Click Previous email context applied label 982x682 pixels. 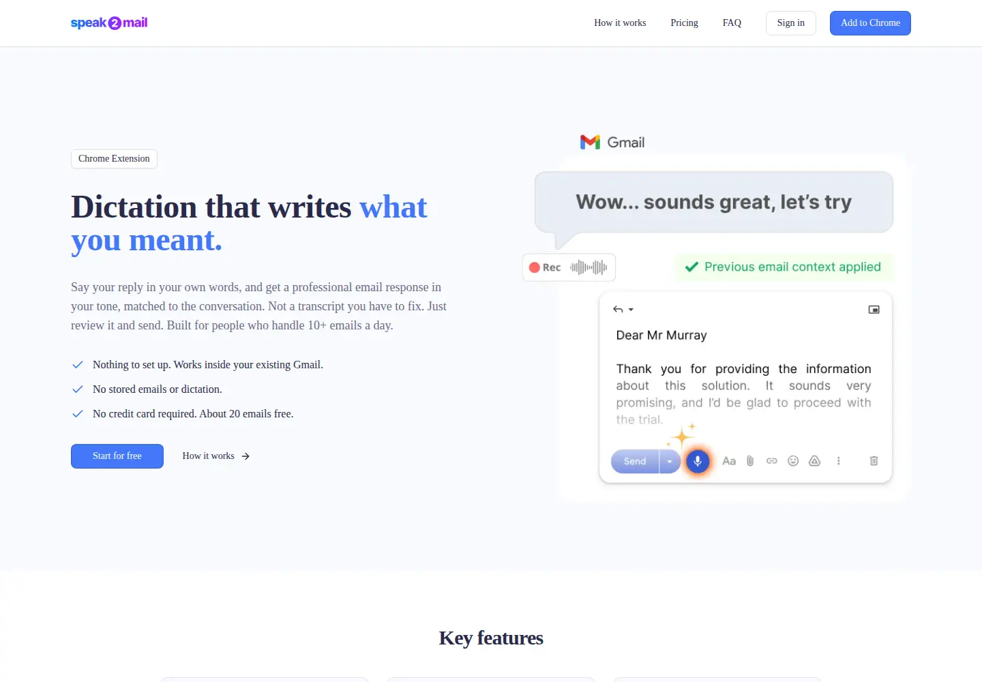(792, 267)
